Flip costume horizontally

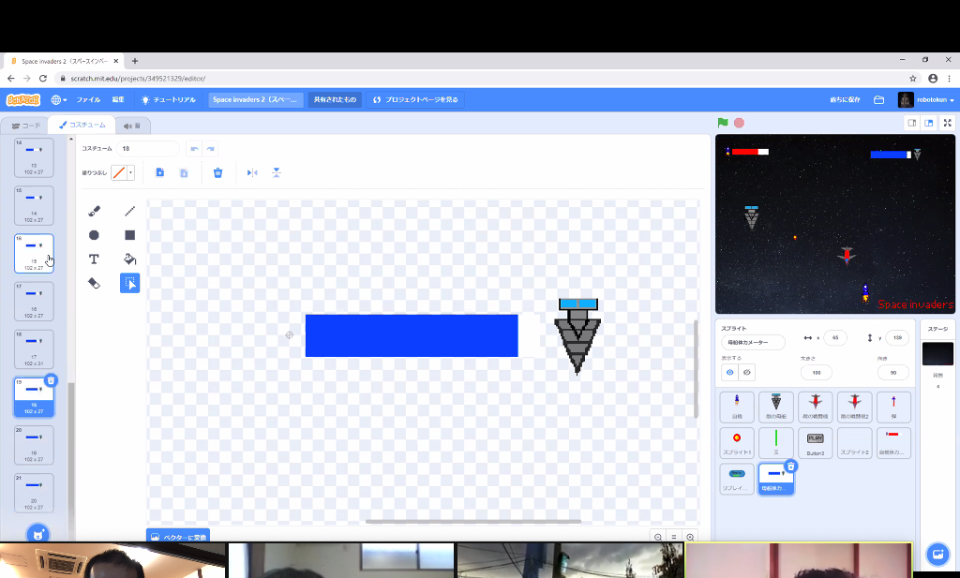[252, 172]
